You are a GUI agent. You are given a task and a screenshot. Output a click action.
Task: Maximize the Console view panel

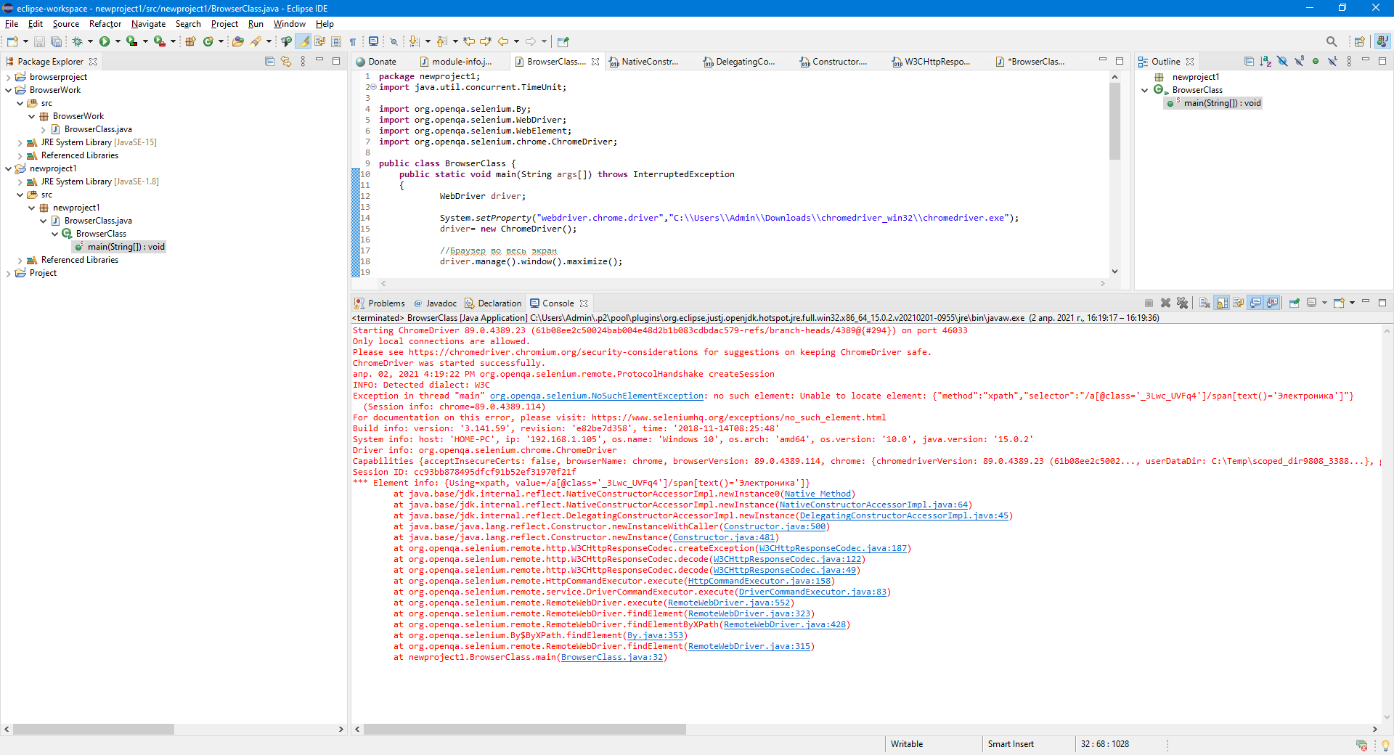click(x=1382, y=303)
